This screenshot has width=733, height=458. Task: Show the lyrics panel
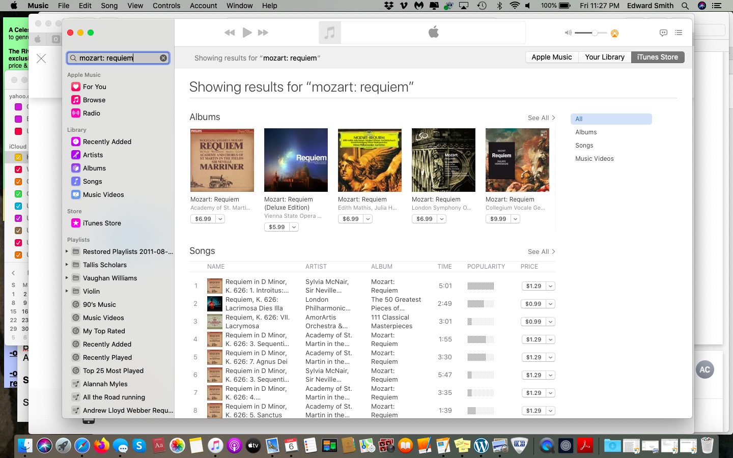coord(663,33)
